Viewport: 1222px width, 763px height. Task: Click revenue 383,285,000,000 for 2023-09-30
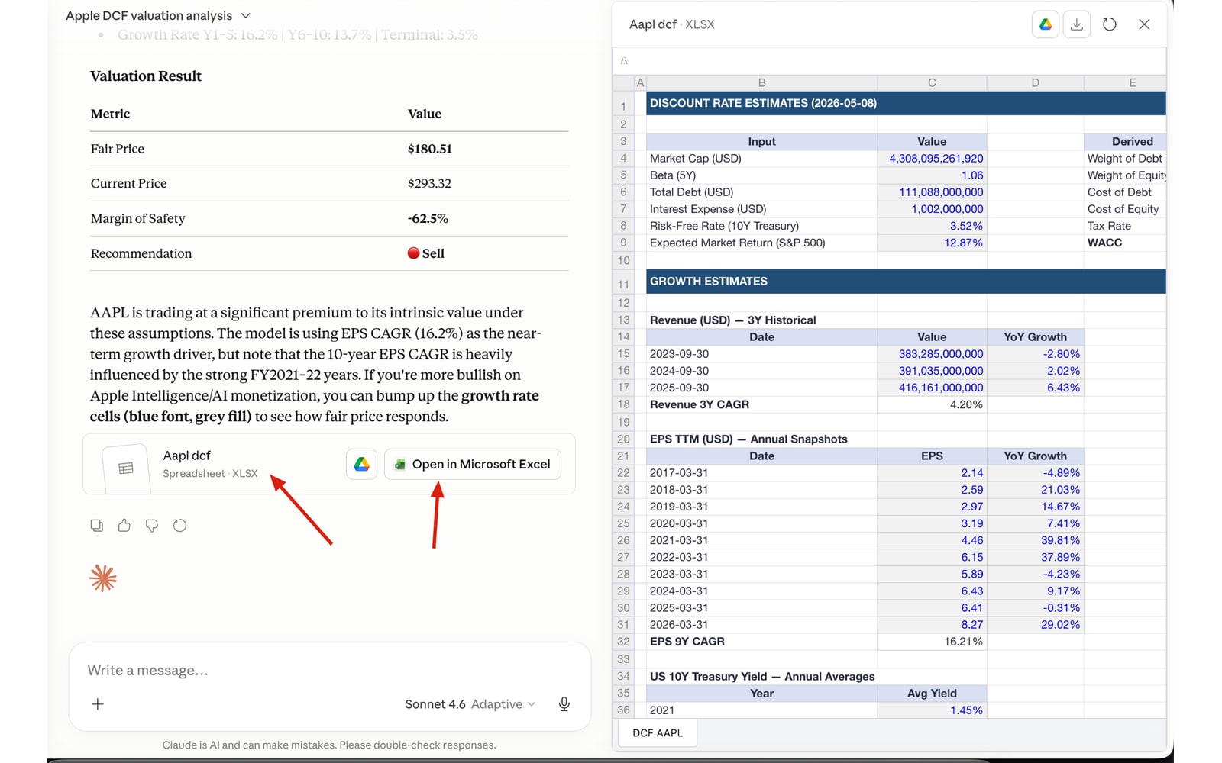pyautogui.click(x=932, y=354)
